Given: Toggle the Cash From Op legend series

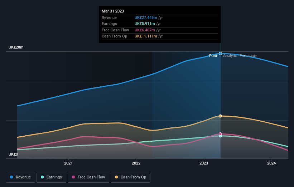Looking at the screenshot, I should click(x=130, y=177).
